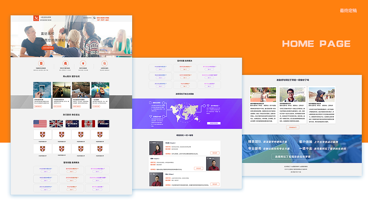This screenshot has height=207, width=368.
Task: Select the phone number 025-8689 2986
Action: (x=103, y=18)
